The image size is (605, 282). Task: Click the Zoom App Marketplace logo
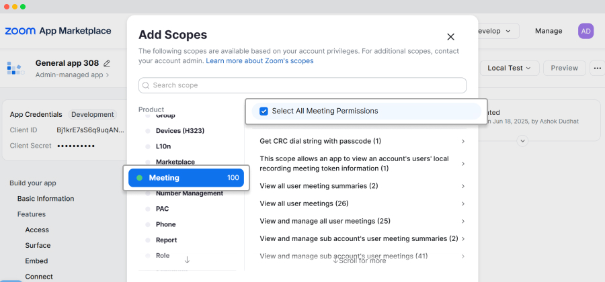(x=58, y=31)
